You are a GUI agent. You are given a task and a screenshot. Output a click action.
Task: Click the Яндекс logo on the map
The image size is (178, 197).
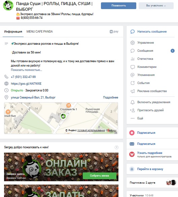(x=112, y=131)
